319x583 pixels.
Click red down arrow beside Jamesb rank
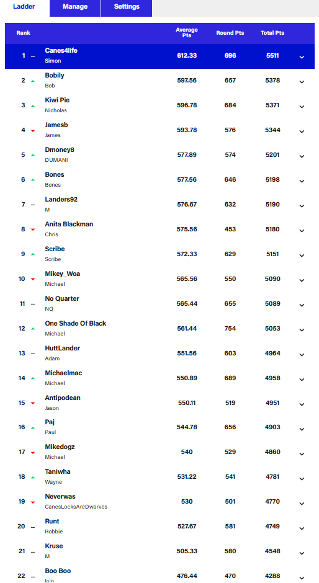(33, 130)
